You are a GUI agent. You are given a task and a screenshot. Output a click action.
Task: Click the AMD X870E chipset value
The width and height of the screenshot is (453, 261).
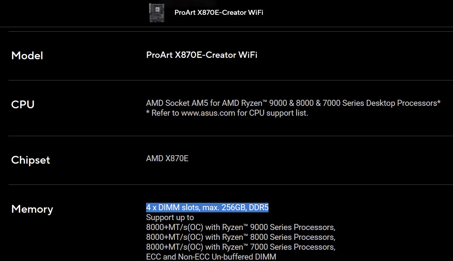click(x=167, y=159)
